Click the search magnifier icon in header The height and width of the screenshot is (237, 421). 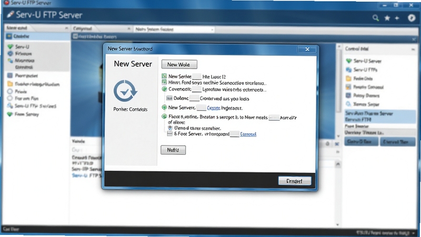[376, 18]
